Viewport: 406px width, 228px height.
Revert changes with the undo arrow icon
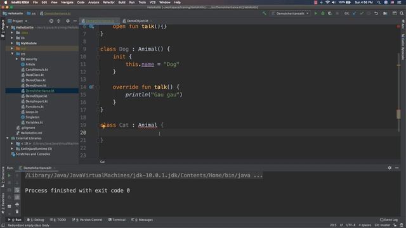(x=376, y=13)
